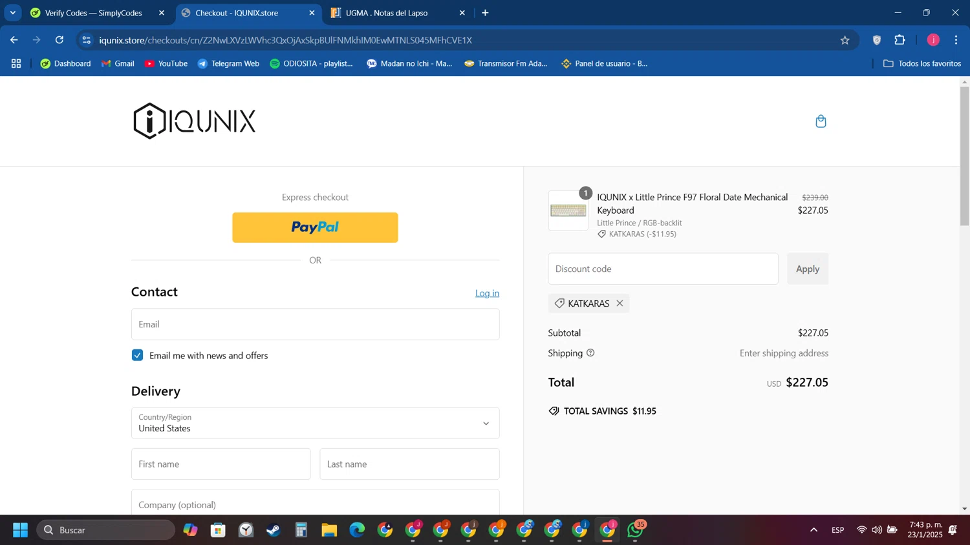
Task: Focus the Email input field
Action: tap(315, 324)
